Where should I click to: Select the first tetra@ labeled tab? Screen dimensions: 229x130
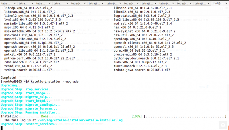click(x=77, y=3)
